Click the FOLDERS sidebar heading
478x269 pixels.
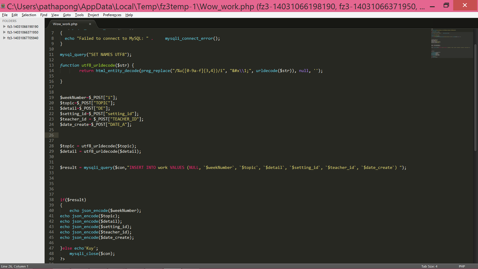click(x=10, y=21)
